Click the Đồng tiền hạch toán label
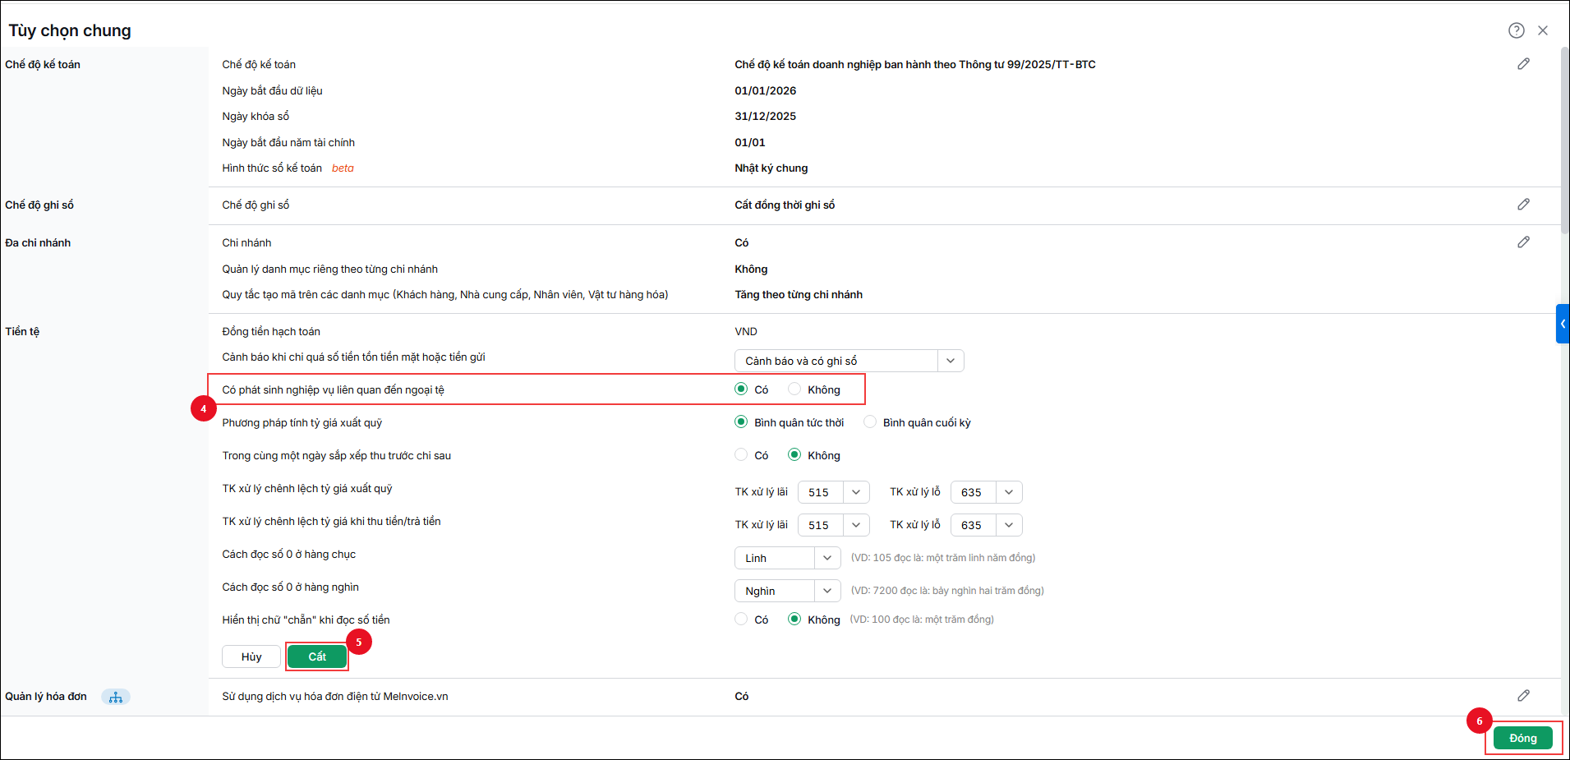 pyautogui.click(x=271, y=331)
